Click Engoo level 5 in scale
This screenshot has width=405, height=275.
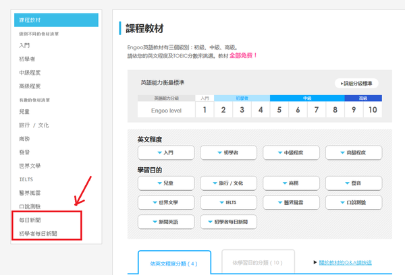tap(279, 109)
